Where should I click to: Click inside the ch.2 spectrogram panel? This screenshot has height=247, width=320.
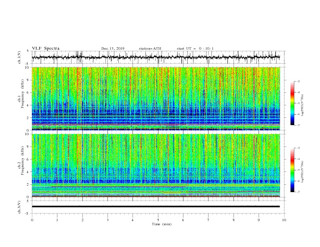pyautogui.click(x=156, y=165)
